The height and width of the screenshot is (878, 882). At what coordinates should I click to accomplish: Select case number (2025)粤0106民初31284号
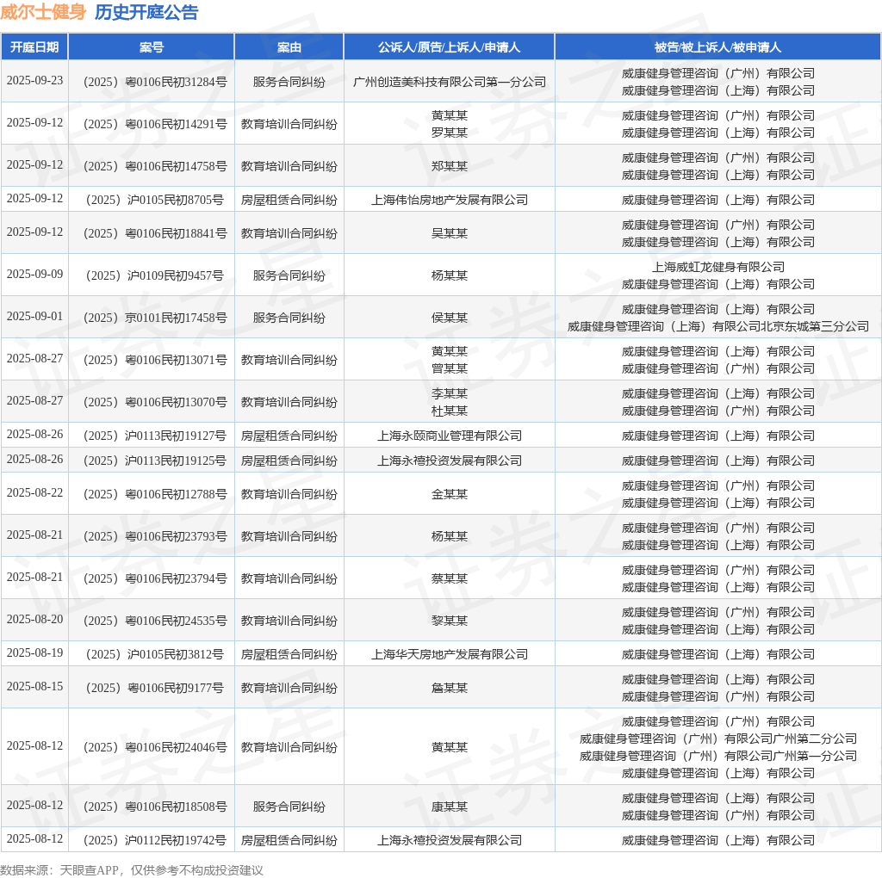pos(155,82)
